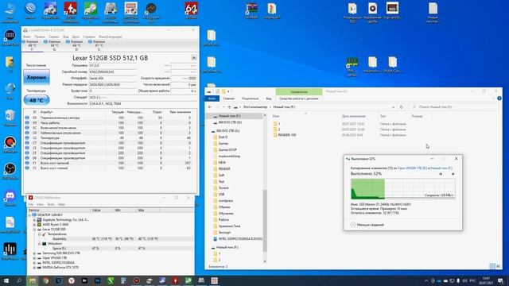Select the 34 °C drive G: tab
The height and width of the screenshot is (286, 509).
pyautogui.click(x=54, y=46)
